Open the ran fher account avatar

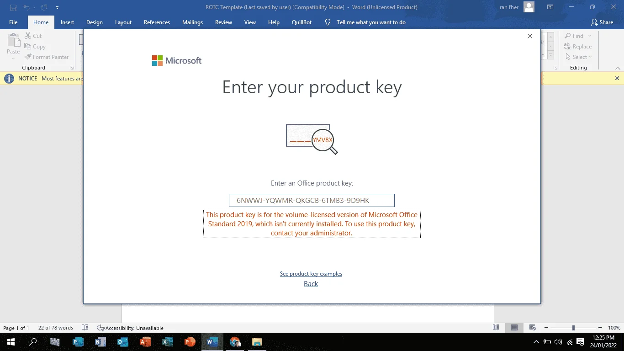(529, 7)
